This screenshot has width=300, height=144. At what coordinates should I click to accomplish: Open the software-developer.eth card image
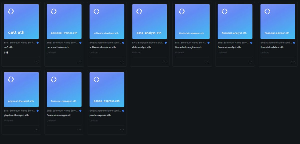(107, 21)
